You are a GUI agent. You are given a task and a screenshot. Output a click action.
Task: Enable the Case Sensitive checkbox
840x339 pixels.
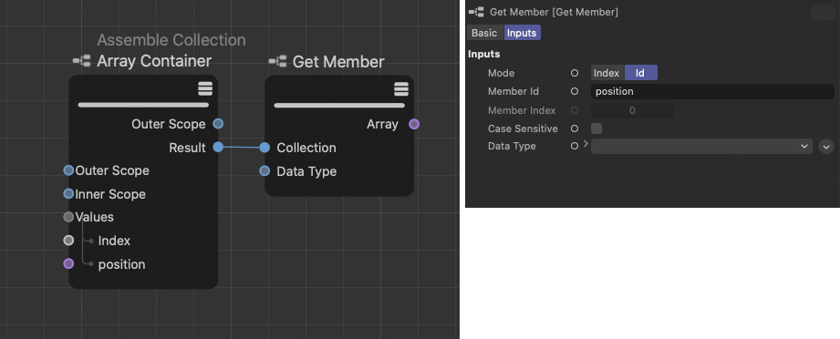coord(596,128)
